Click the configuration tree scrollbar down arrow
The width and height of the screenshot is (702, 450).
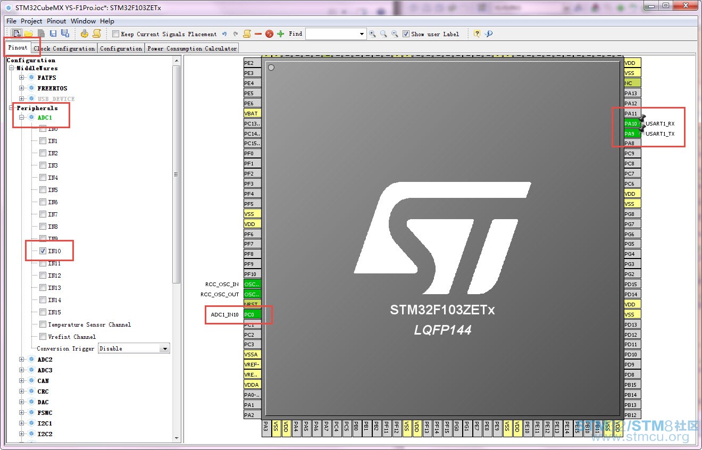click(177, 438)
